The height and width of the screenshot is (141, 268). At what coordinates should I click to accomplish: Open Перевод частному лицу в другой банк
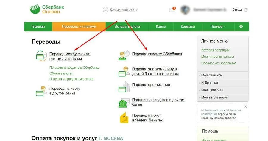pyautogui.click(x=155, y=71)
